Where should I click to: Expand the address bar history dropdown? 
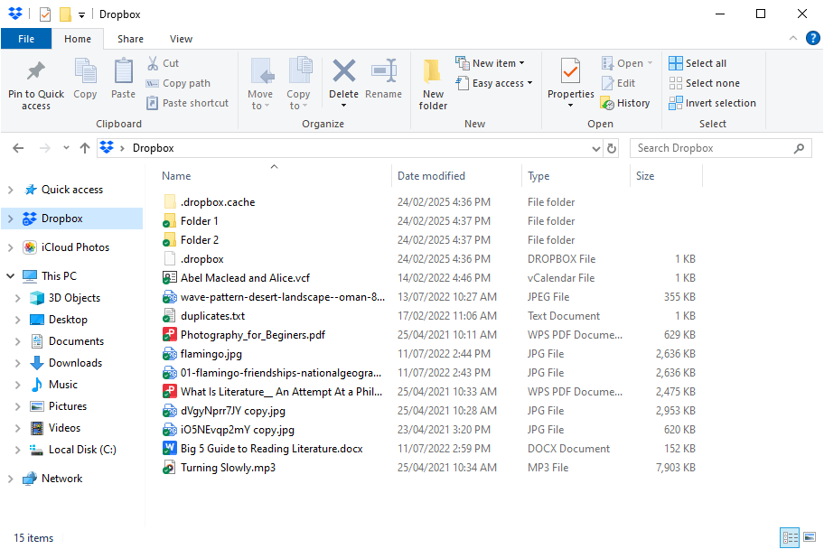pyautogui.click(x=596, y=149)
